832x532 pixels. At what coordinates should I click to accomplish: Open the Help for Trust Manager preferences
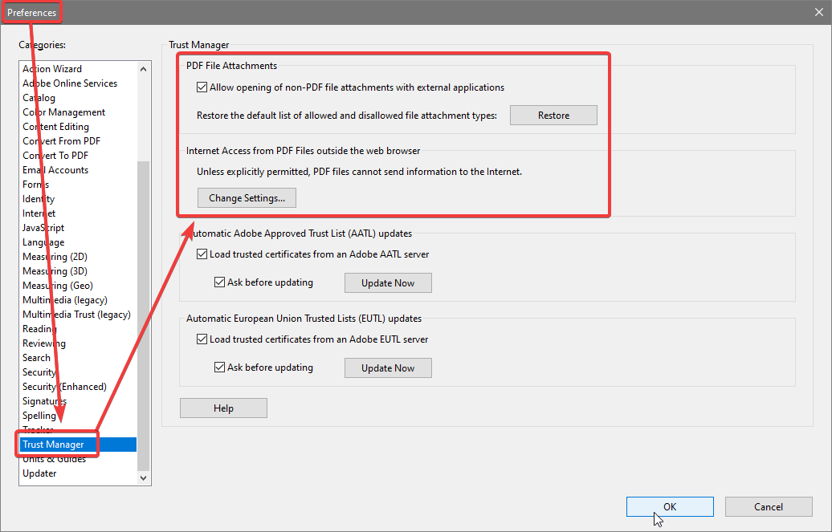click(x=223, y=408)
